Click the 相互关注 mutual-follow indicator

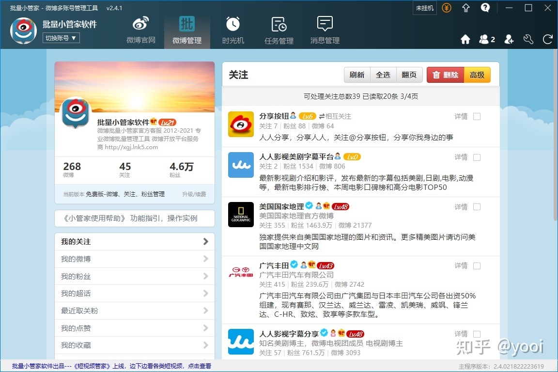[335, 116]
